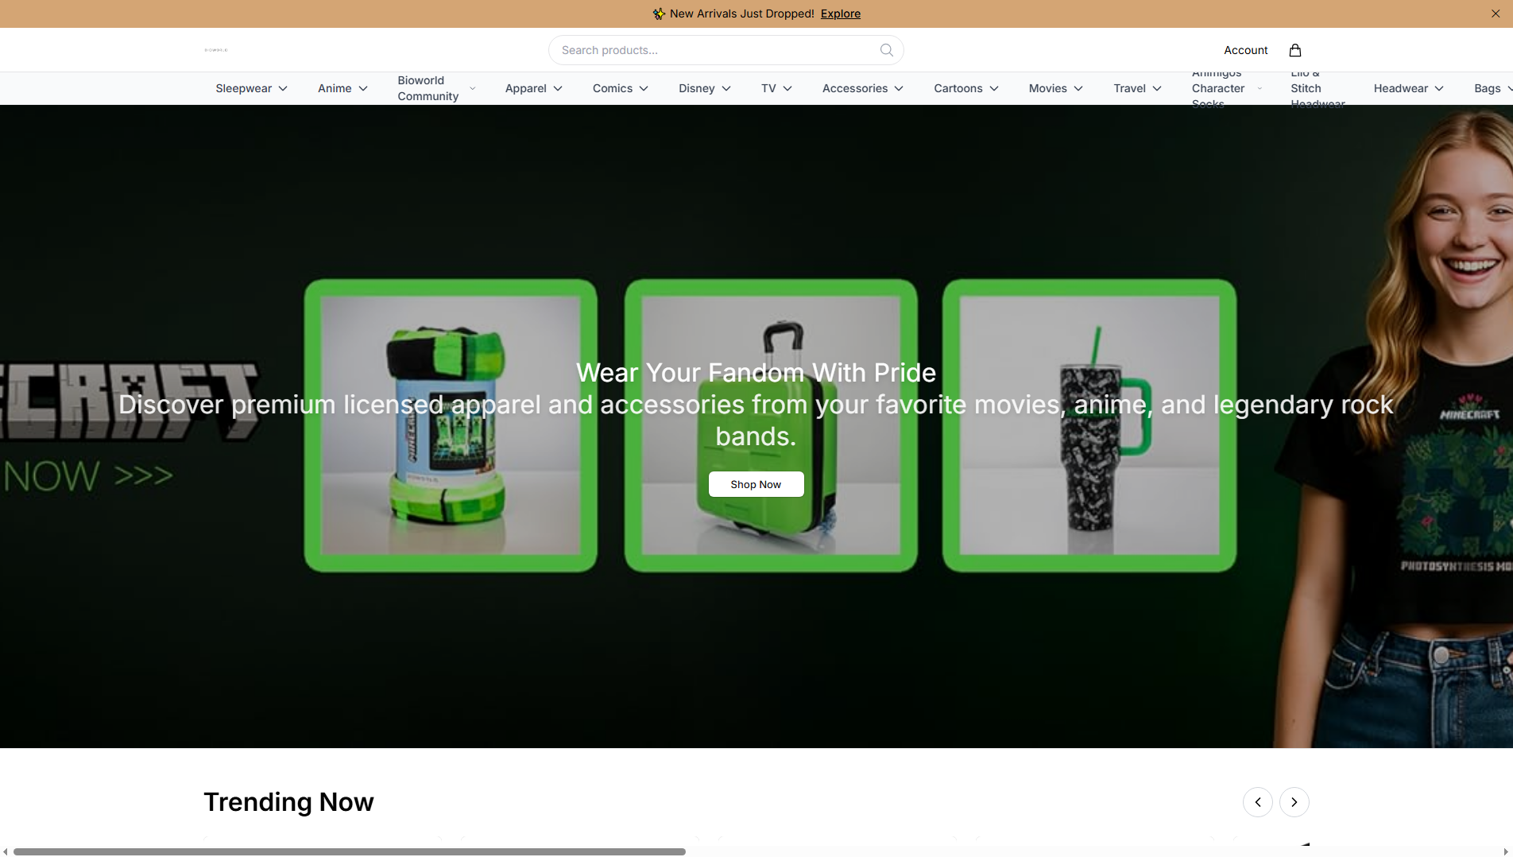The width and height of the screenshot is (1513, 857).
Task: Click the search magnifier icon
Action: 887,50
